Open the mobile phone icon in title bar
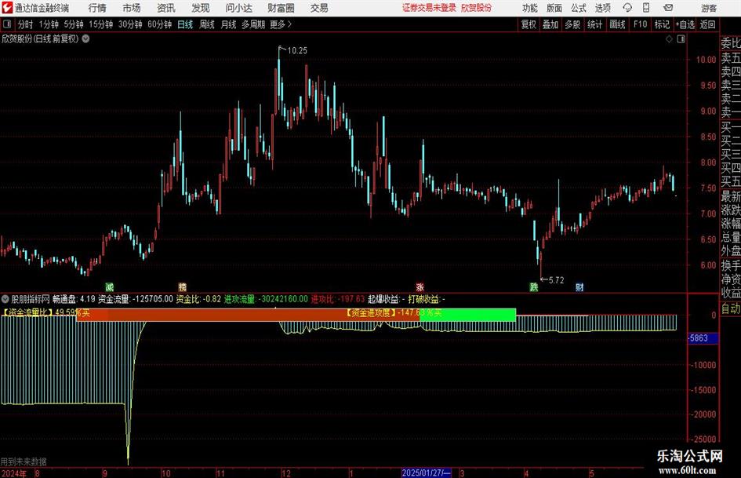The width and height of the screenshot is (741, 478). point(646,8)
